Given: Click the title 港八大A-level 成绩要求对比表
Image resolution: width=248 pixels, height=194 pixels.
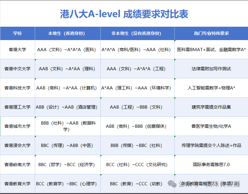Looking at the screenshot, I should coord(124,14).
